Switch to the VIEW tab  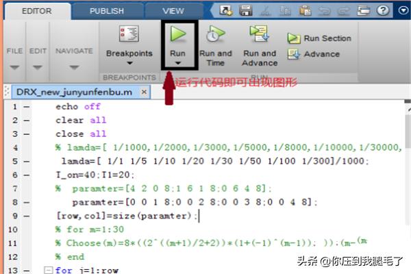173,11
